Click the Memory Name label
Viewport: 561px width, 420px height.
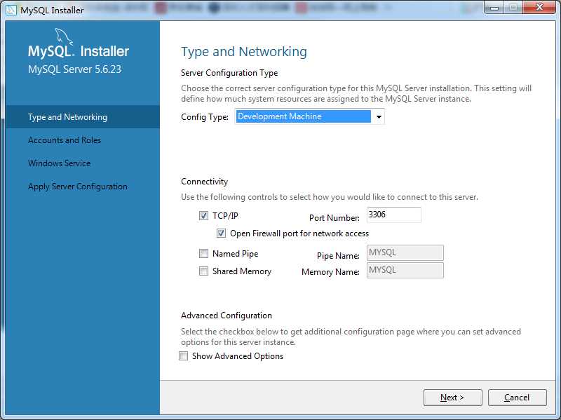click(x=330, y=272)
